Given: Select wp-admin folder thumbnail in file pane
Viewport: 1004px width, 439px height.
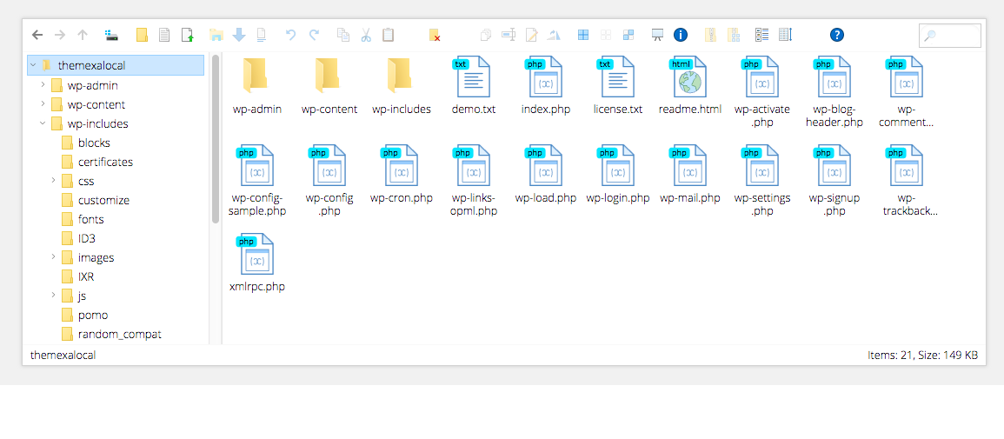Looking at the screenshot, I should tap(256, 76).
